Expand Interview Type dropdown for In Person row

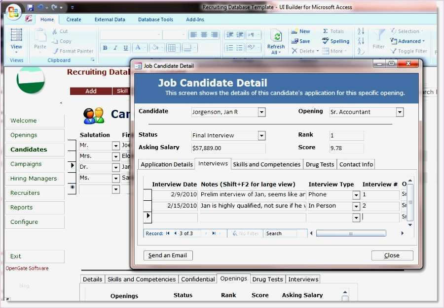coord(356,206)
